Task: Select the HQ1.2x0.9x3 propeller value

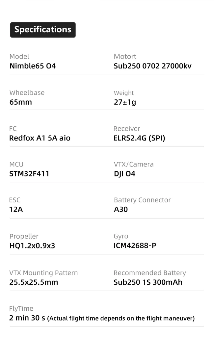Action: click(x=32, y=246)
